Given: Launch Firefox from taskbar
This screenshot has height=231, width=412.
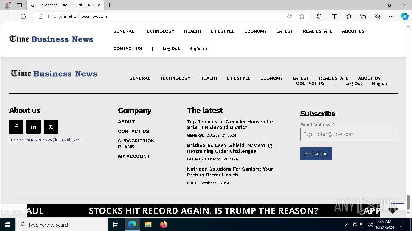Looking at the screenshot, I should click(164, 225).
